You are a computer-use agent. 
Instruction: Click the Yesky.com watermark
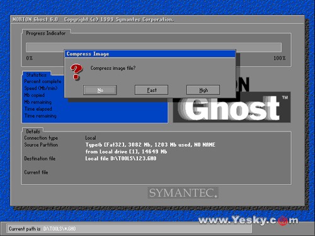[x=248, y=220]
